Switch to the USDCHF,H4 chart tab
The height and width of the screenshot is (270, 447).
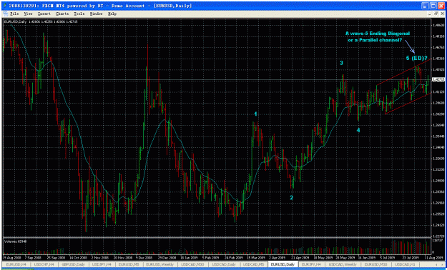44,264
